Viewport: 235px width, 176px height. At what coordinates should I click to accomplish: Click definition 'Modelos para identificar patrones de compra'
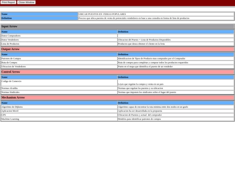pos(139,119)
